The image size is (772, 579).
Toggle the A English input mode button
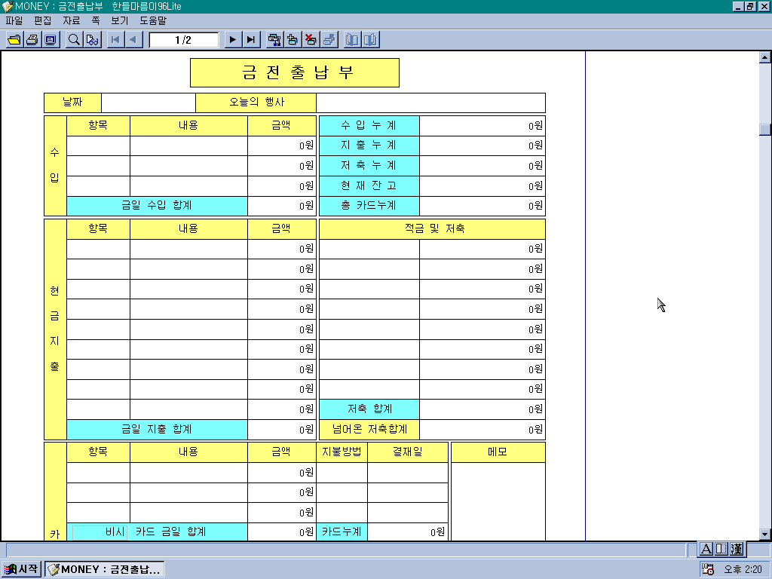(x=706, y=549)
